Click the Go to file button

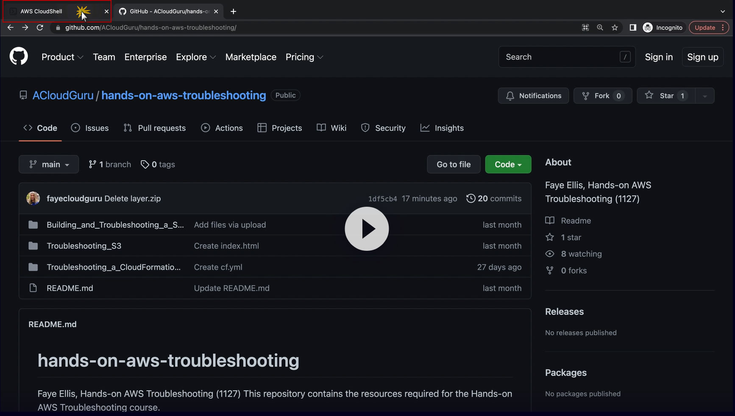click(x=454, y=164)
